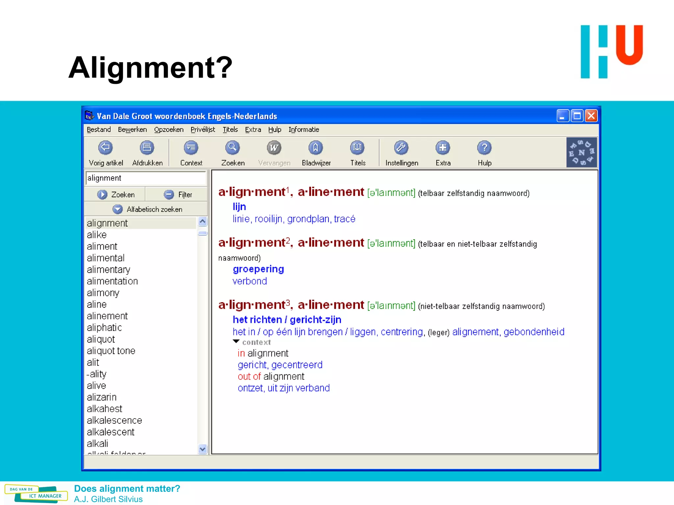
Task: Click 'linie, rooilijn, grondplan, tracé' text
Action: pyautogui.click(x=294, y=219)
